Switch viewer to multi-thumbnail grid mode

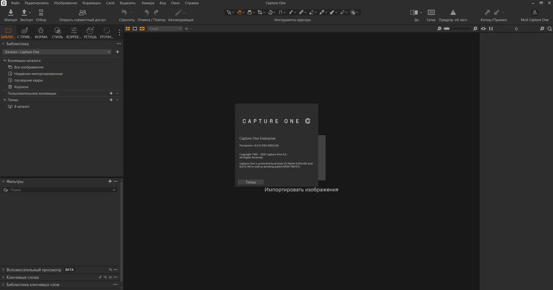click(x=128, y=29)
